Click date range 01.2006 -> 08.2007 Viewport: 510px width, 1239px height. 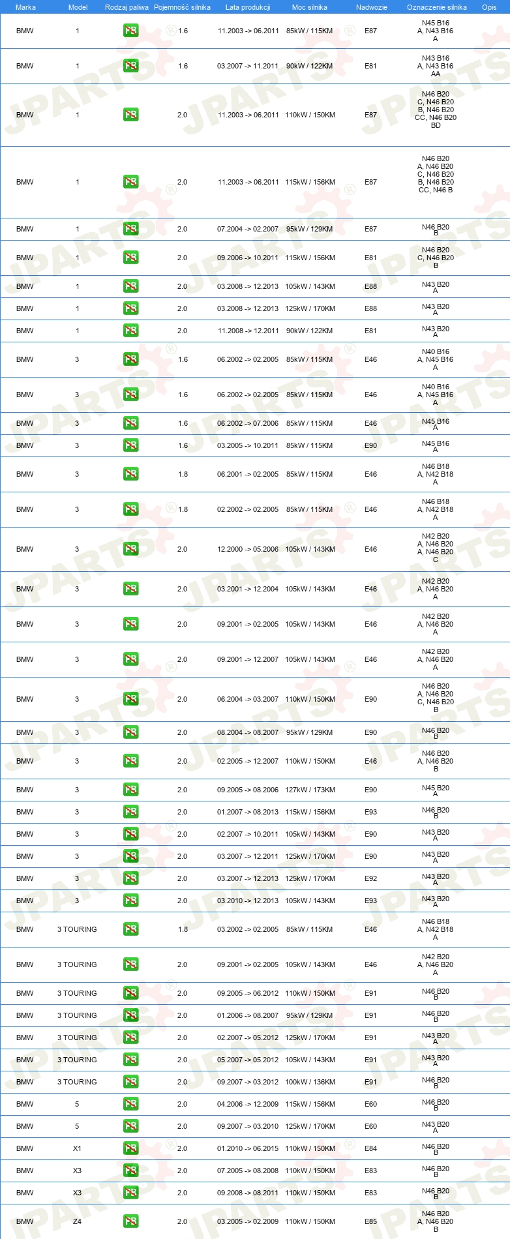(x=248, y=1015)
